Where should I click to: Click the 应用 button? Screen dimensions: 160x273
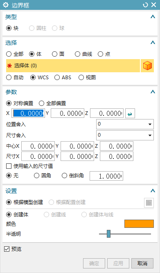pyautogui.click(x=118, y=264)
